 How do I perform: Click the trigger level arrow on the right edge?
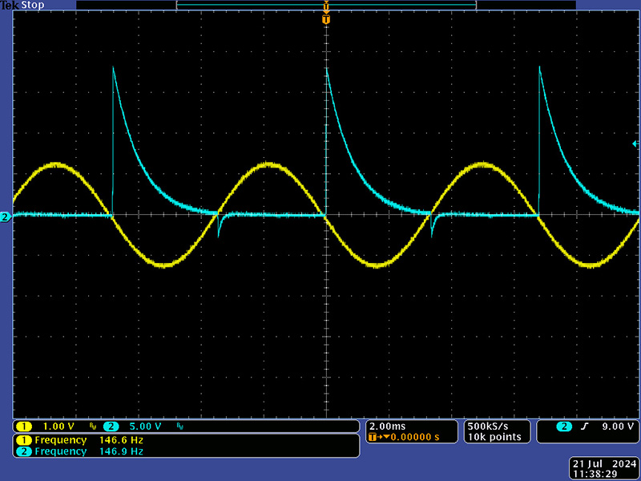[636, 143]
